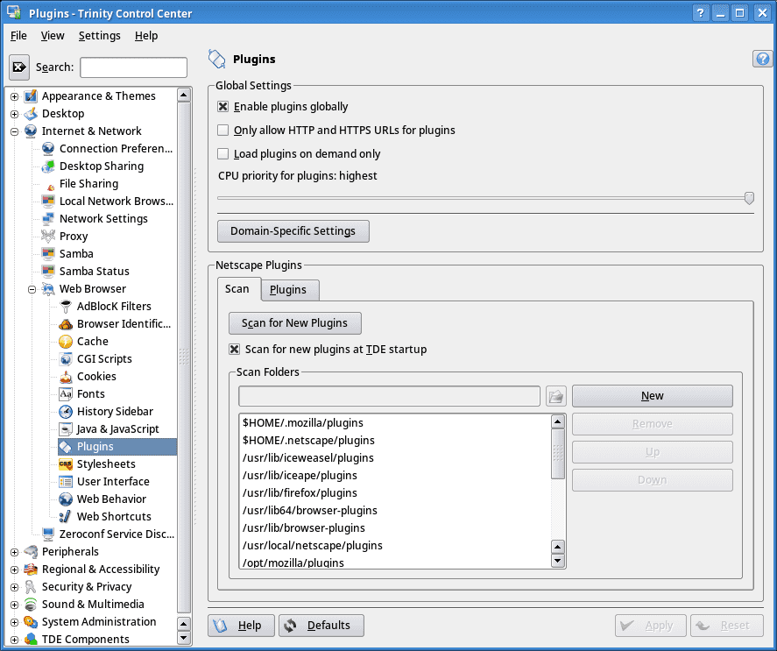Expand System Administration node
The image size is (777, 651).
coord(14,622)
